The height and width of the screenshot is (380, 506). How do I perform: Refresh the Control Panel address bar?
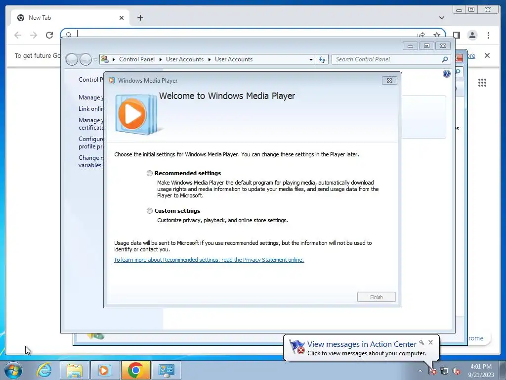click(322, 59)
